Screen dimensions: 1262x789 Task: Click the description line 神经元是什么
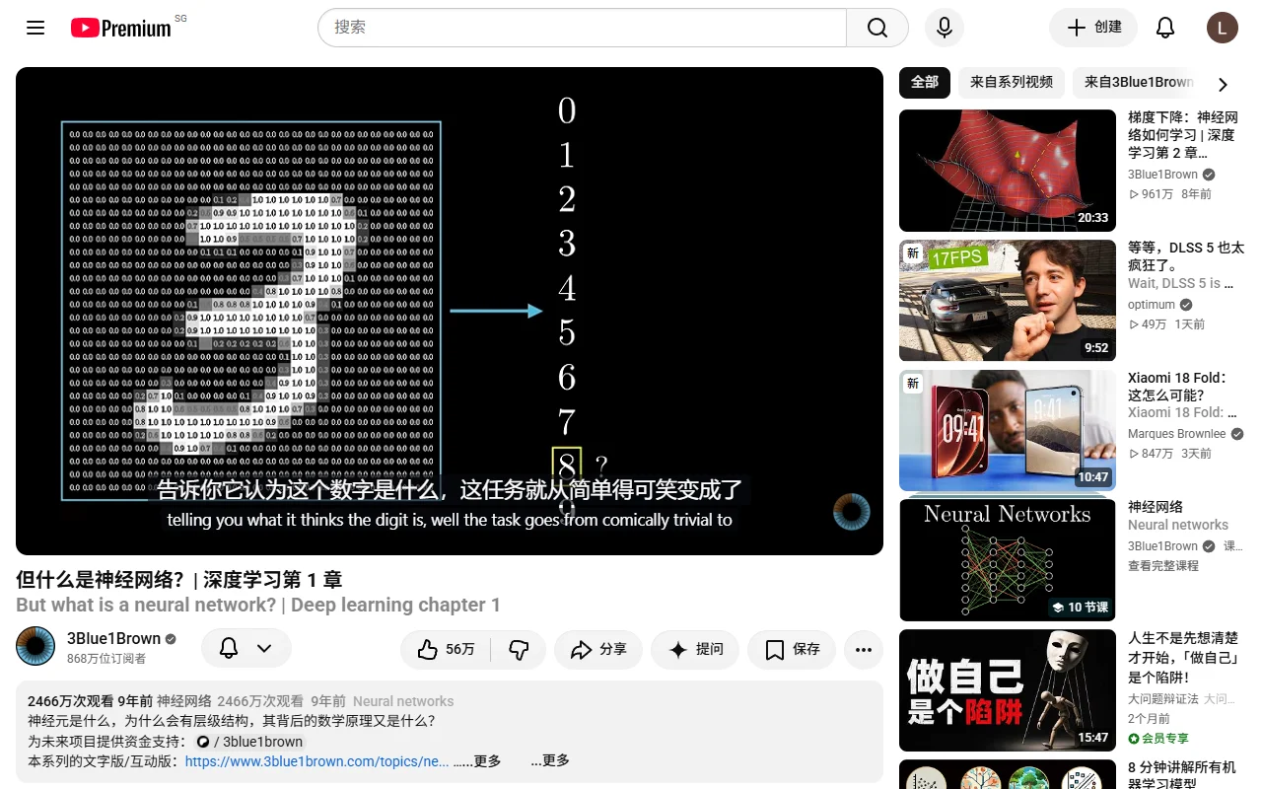[x=232, y=721]
